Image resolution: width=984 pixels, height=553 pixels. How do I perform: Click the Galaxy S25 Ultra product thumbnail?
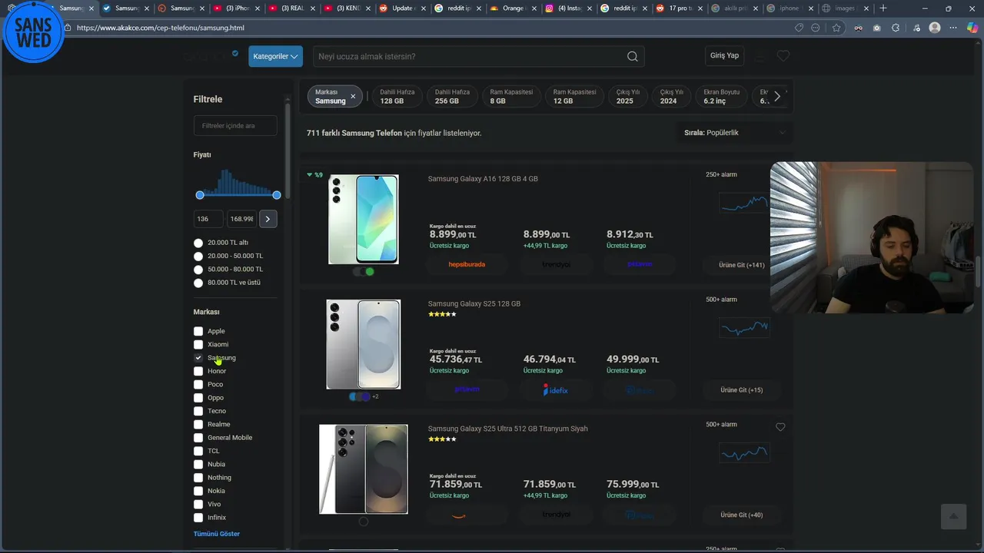coord(364,469)
